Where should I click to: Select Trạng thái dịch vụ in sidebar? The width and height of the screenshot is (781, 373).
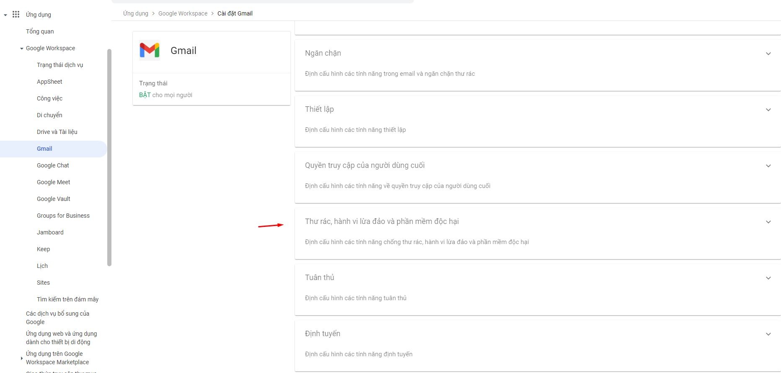click(60, 65)
